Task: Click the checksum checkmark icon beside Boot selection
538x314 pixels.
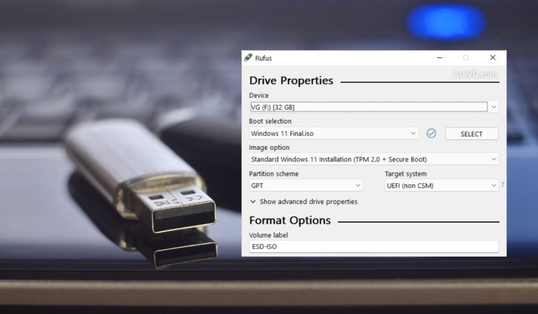Action: click(x=431, y=134)
